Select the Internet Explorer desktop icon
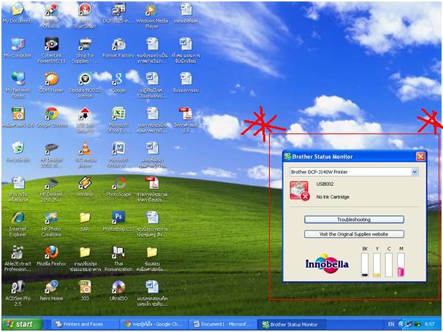The height and width of the screenshot is (332, 443). pyautogui.click(x=18, y=223)
